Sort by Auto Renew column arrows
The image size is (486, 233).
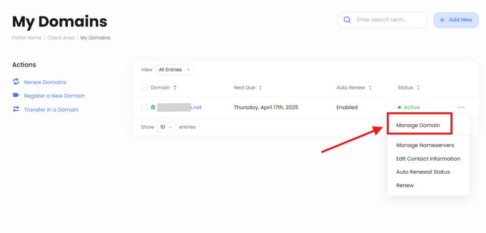tap(370, 88)
